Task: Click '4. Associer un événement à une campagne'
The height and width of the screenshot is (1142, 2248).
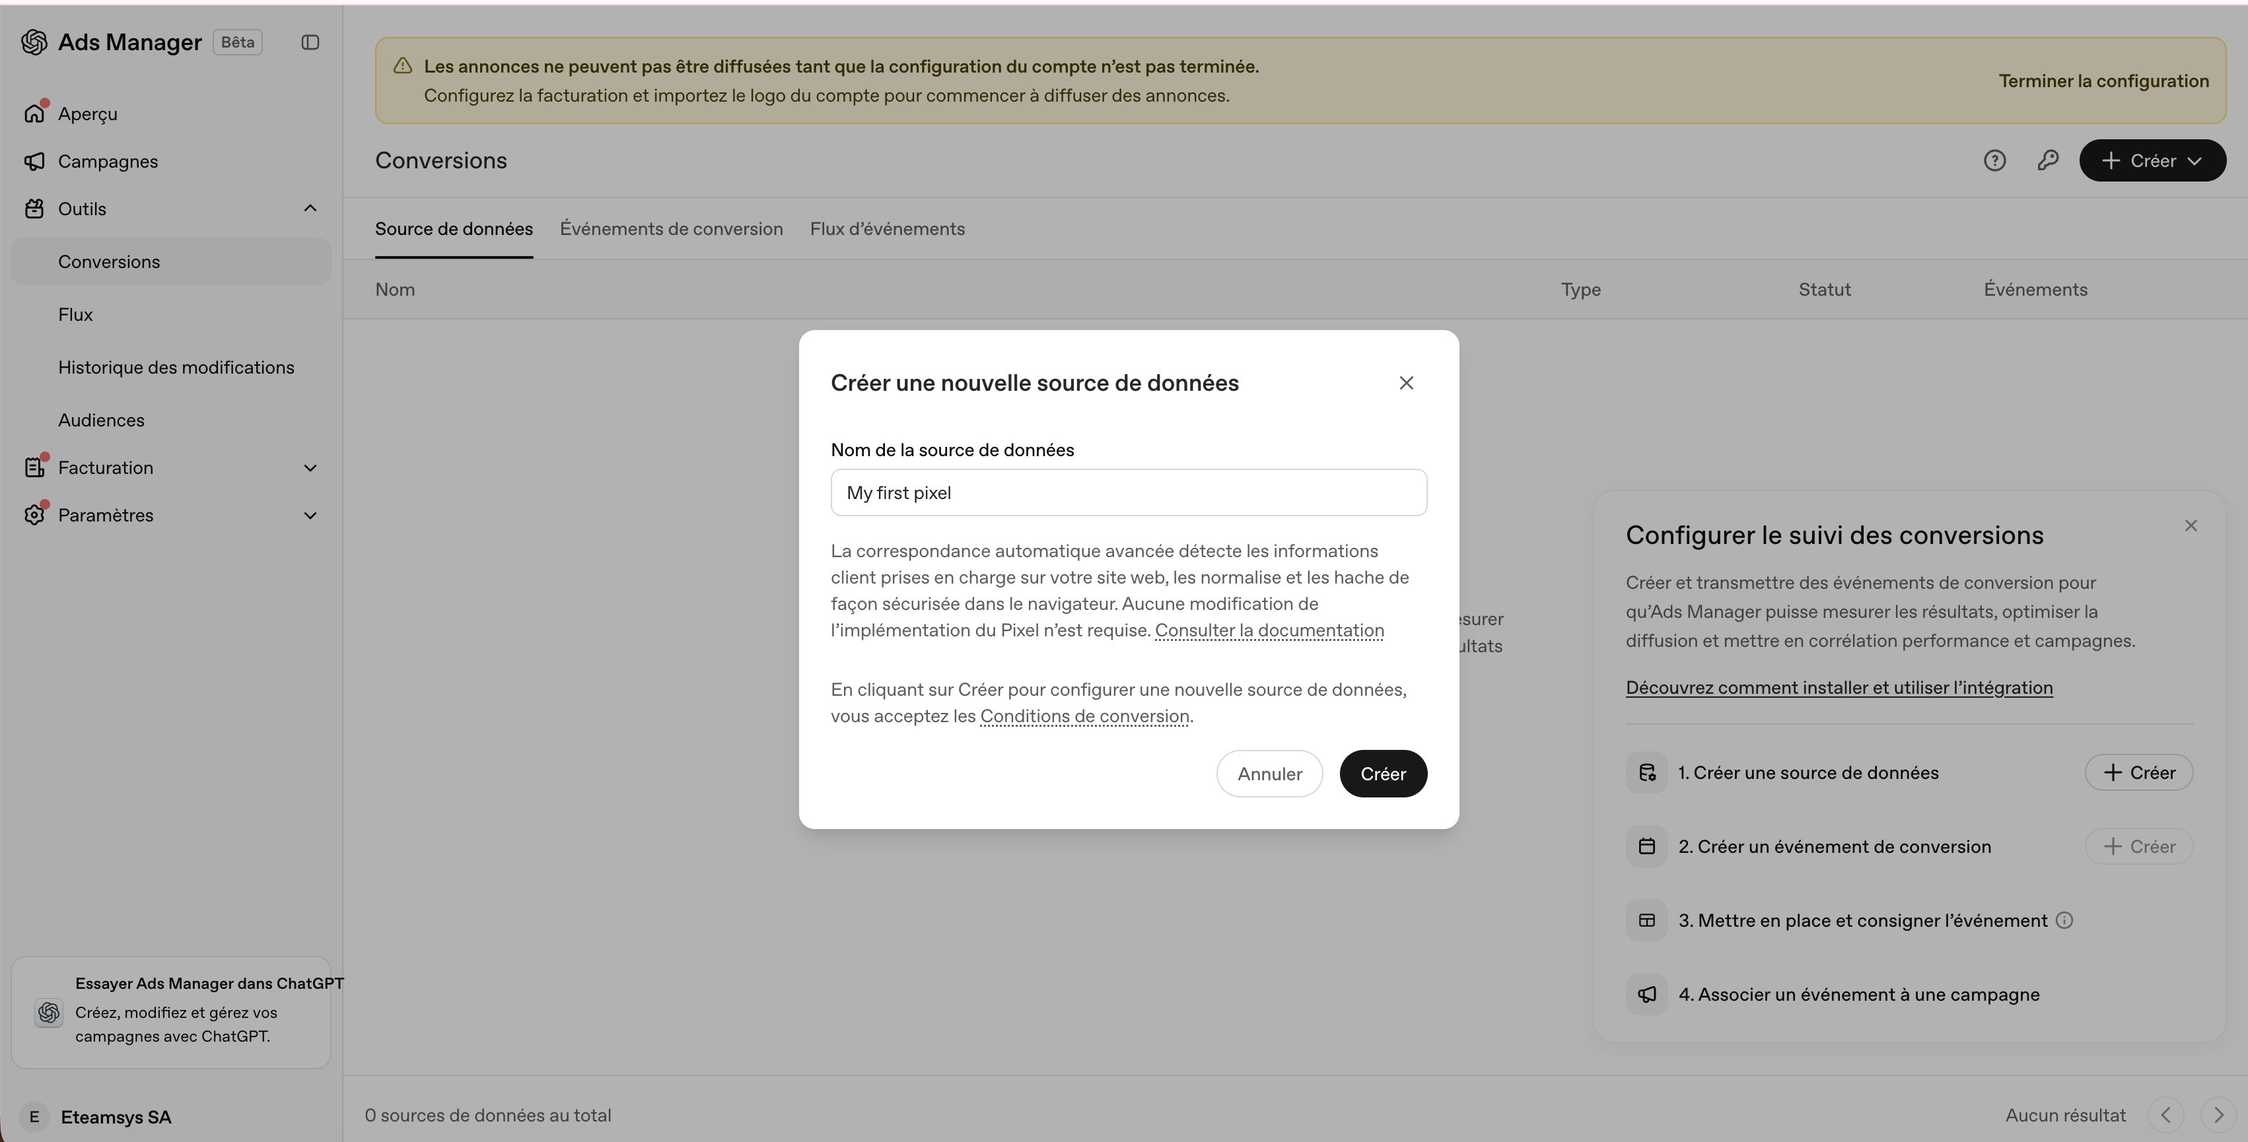Action: (1859, 995)
